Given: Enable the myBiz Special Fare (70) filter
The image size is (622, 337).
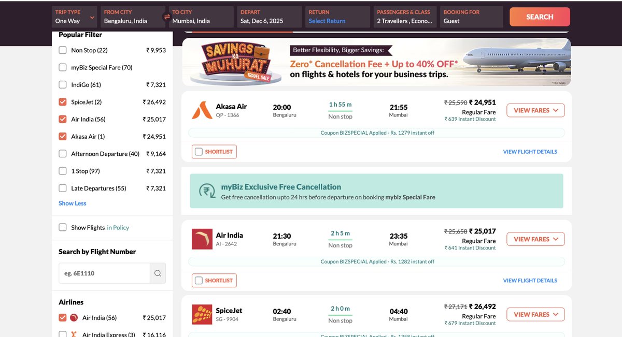Looking at the screenshot, I should coord(63,67).
